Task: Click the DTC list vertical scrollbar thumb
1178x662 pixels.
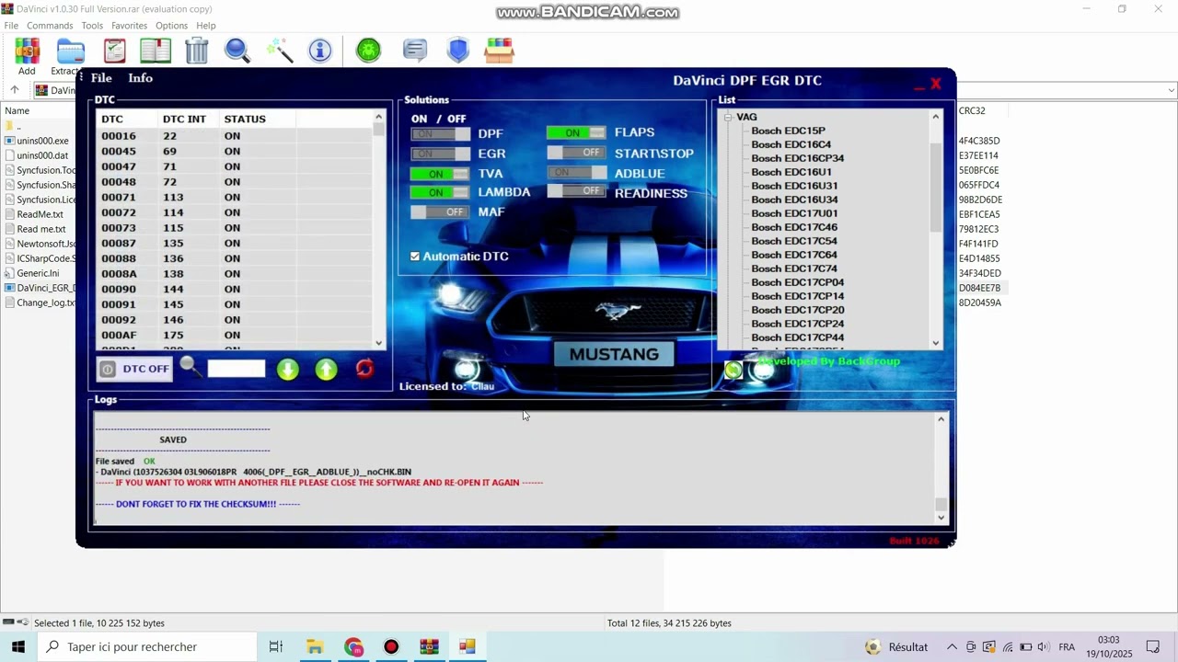Action: tap(378, 131)
